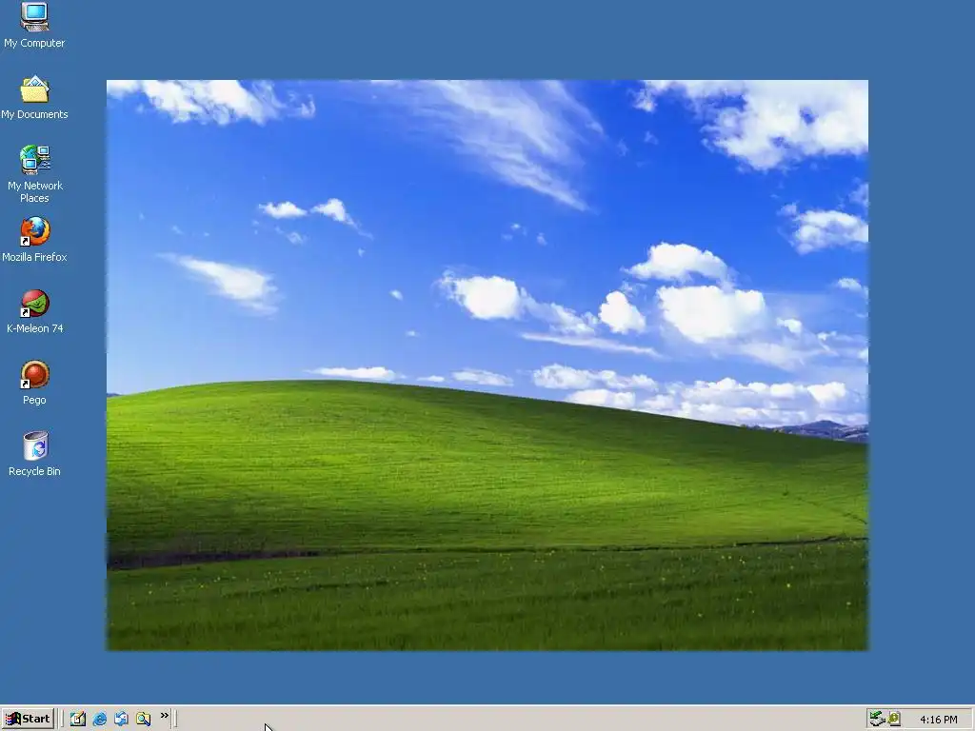Expand hidden quick launch items chevron

(164, 716)
